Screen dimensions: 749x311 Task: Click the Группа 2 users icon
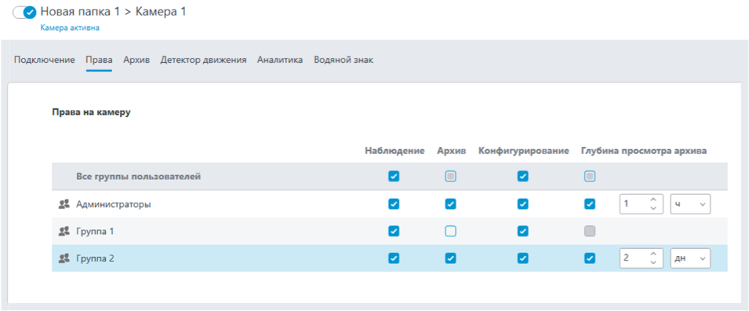pyautogui.click(x=63, y=258)
